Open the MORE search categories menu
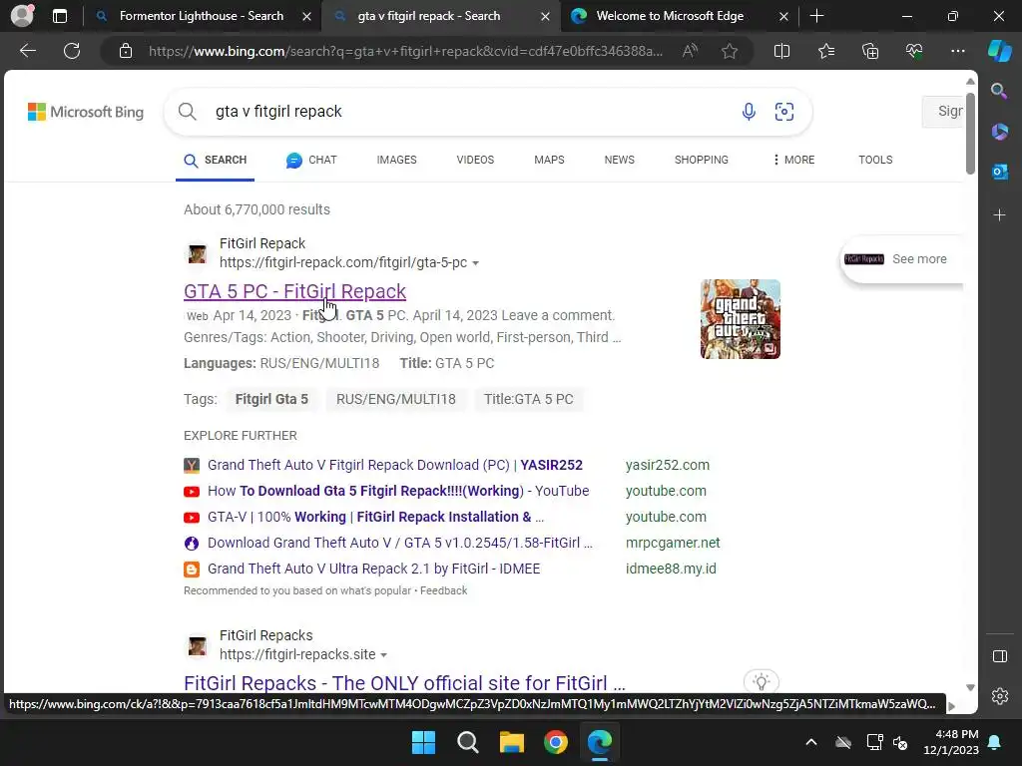 pos(793,160)
